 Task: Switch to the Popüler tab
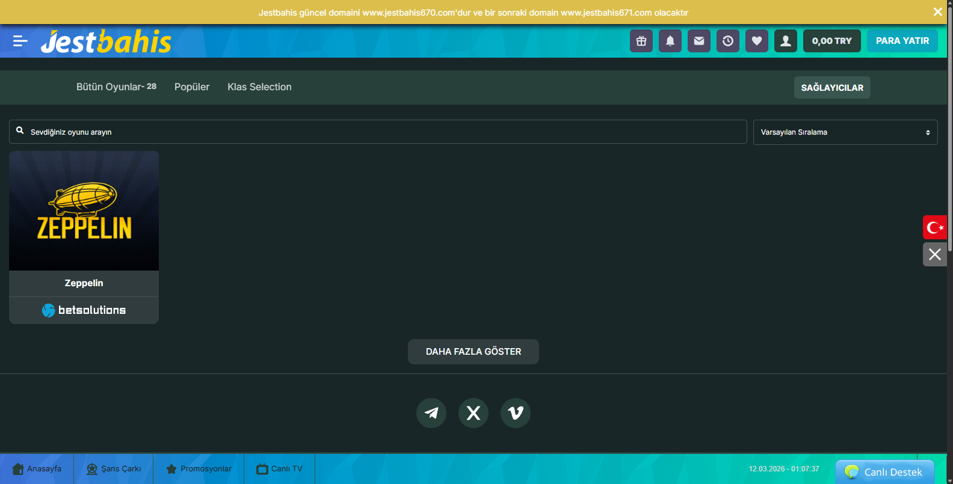tap(192, 87)
